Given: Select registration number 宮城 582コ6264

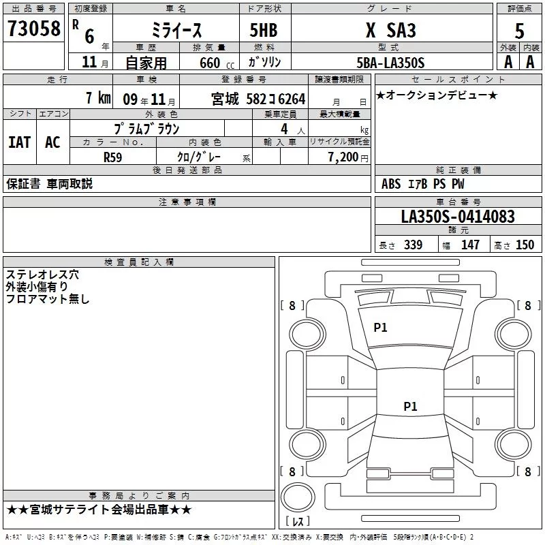Looking at the screenshot, I should [258, 99].
